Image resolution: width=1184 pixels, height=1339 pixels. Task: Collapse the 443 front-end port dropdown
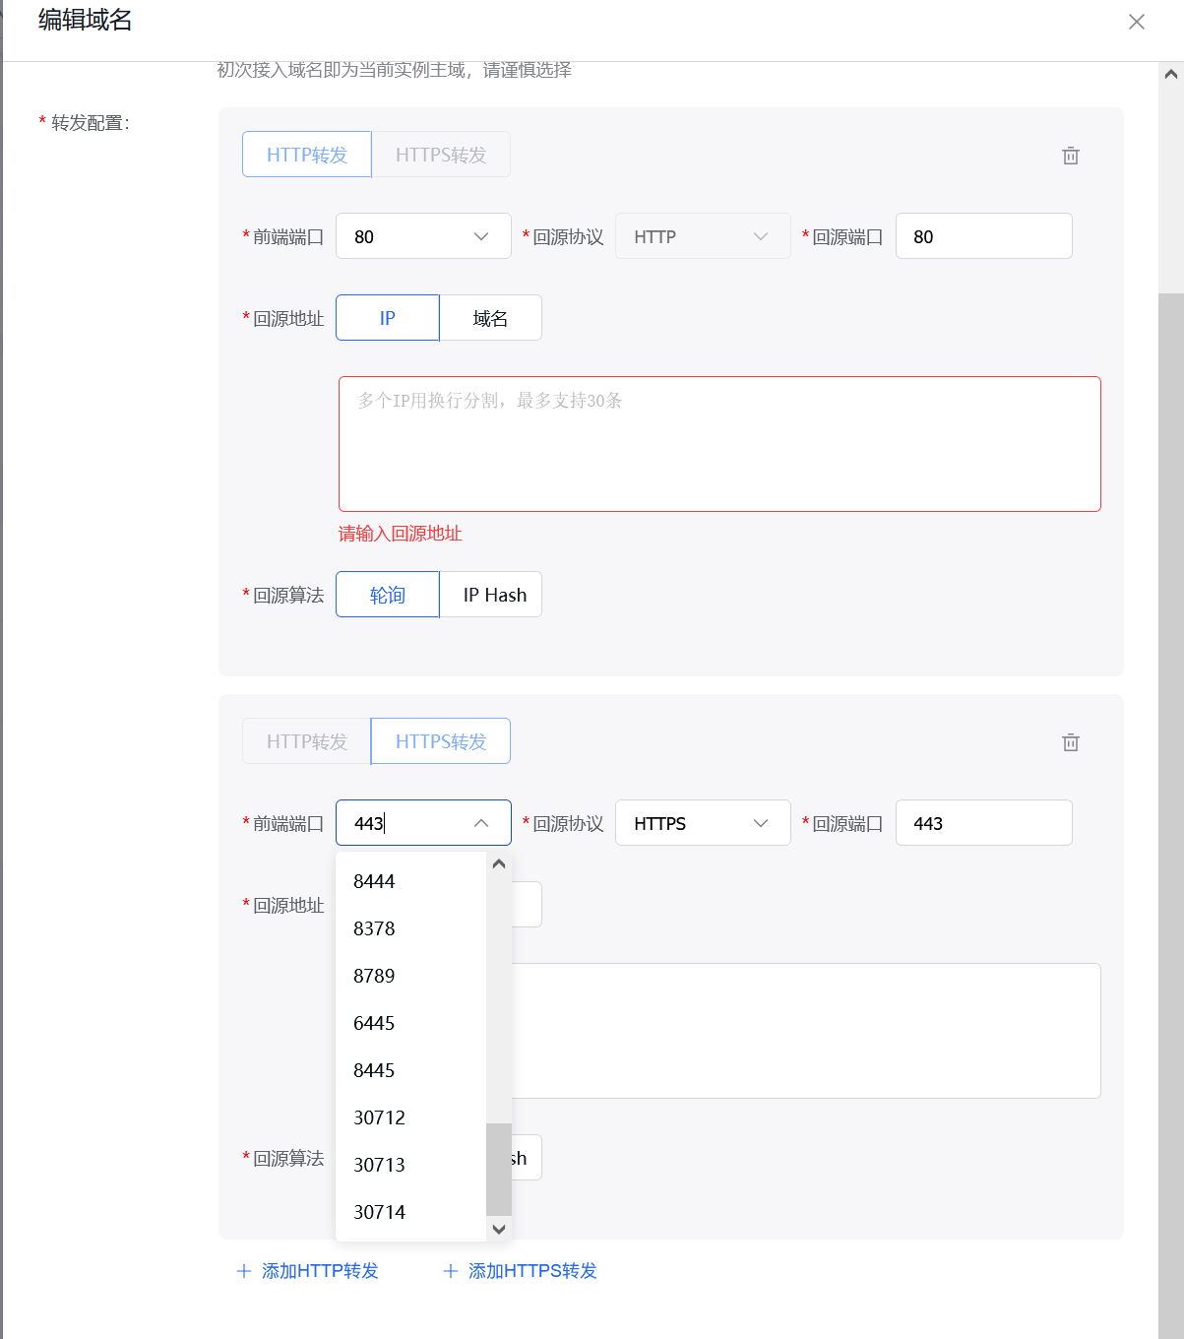(x=481, y=823)
